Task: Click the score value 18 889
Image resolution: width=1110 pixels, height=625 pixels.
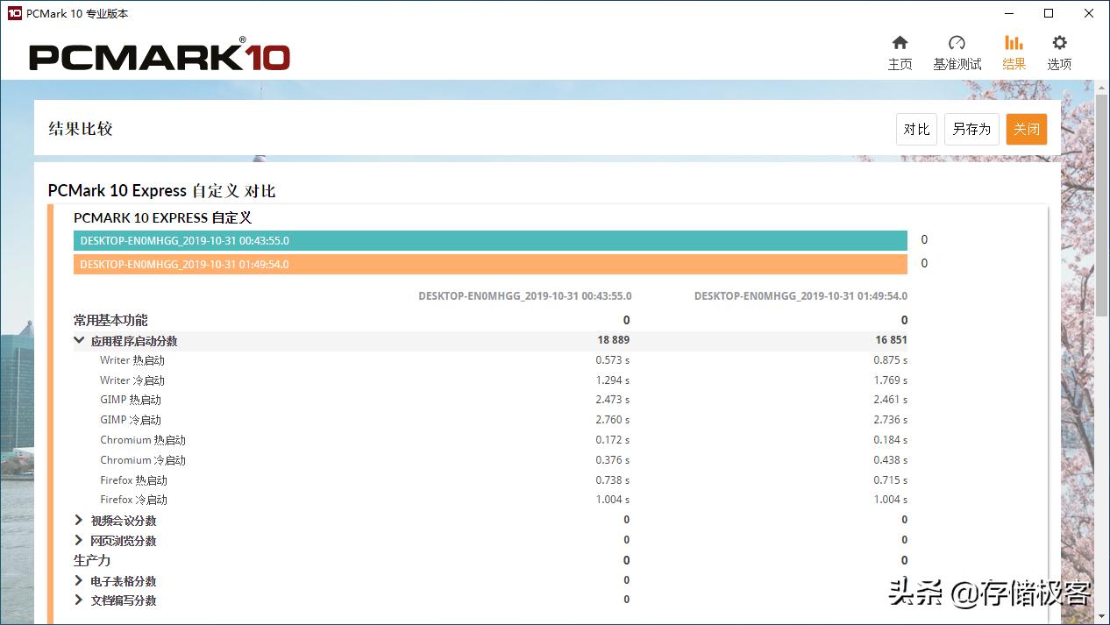Action: [x=613, y=340]
